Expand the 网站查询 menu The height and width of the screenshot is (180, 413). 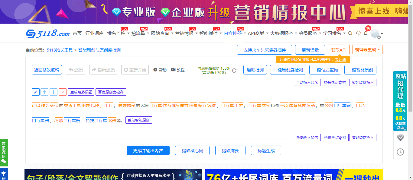(162, 33)
